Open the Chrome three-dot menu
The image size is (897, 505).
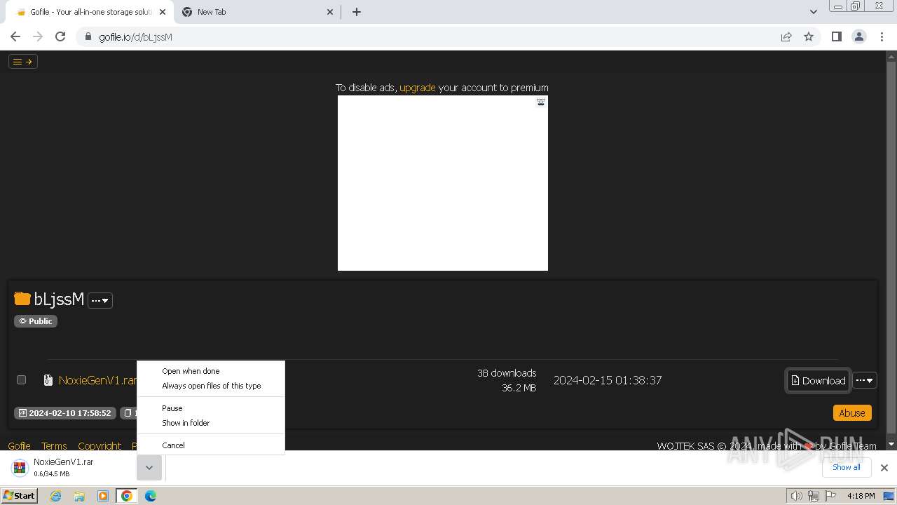[x=882, y=36]
